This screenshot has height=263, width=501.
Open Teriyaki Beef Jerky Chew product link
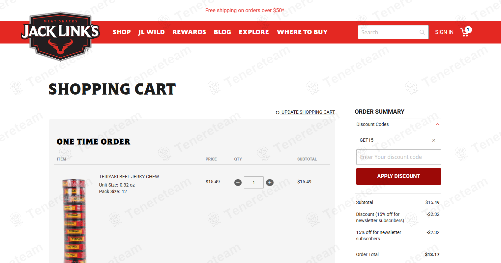click(129, 177)
